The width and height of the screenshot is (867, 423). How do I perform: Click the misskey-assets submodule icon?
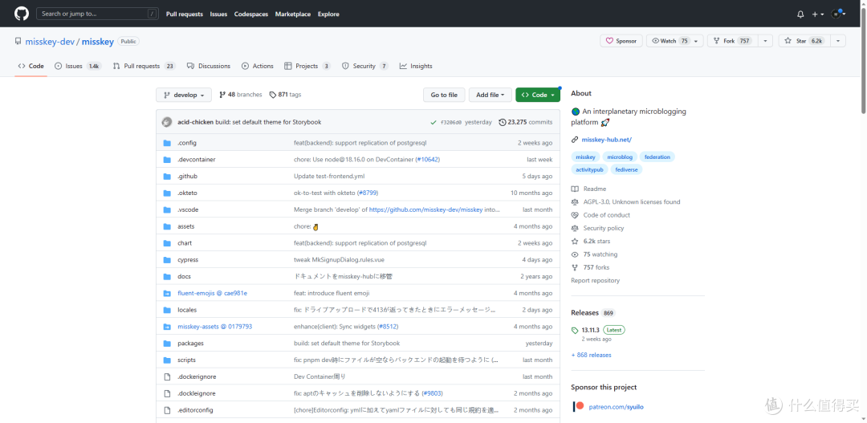tap(167, 326)
